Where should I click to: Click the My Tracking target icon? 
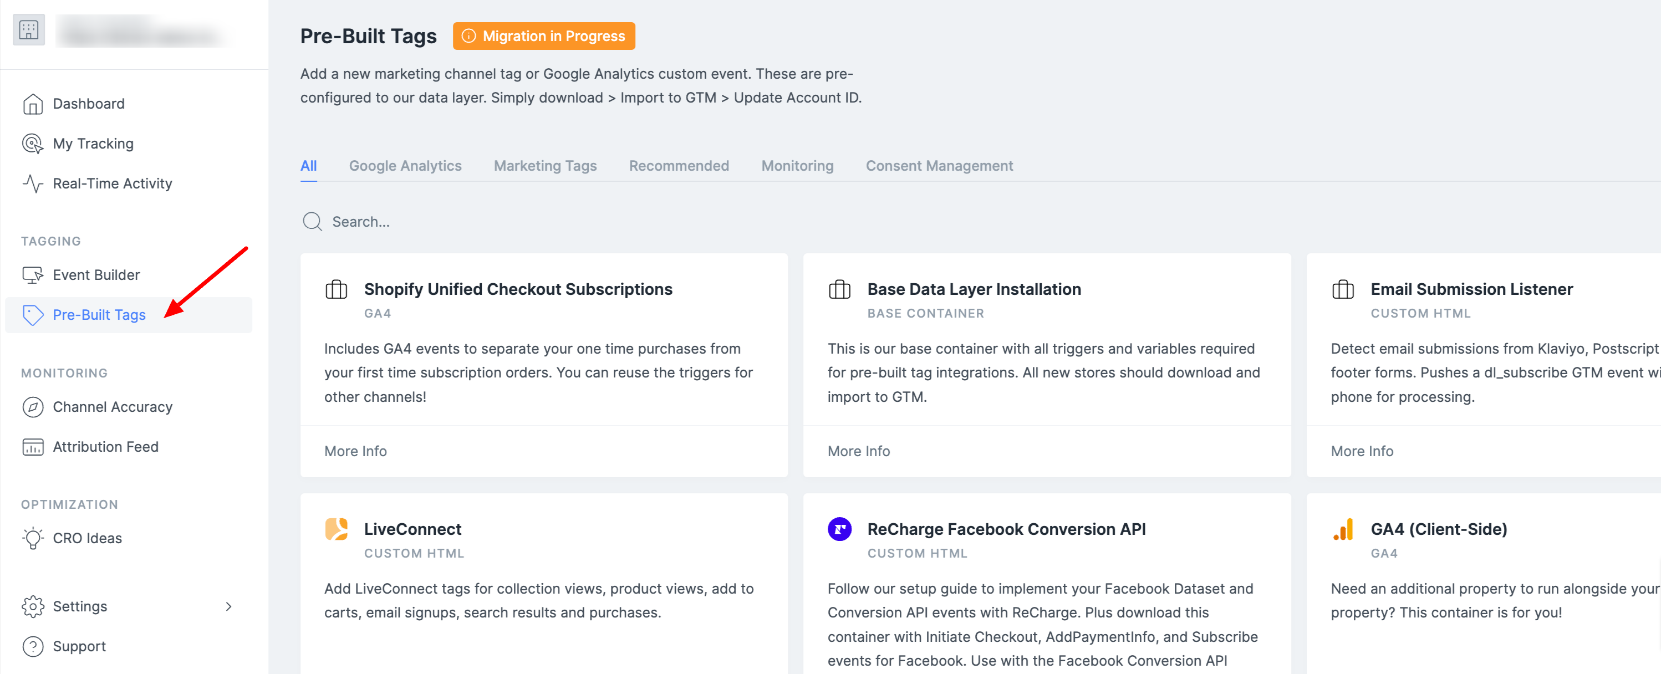coord(32,144)
